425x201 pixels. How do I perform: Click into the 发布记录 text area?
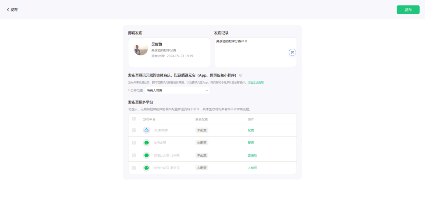point(255,52)
